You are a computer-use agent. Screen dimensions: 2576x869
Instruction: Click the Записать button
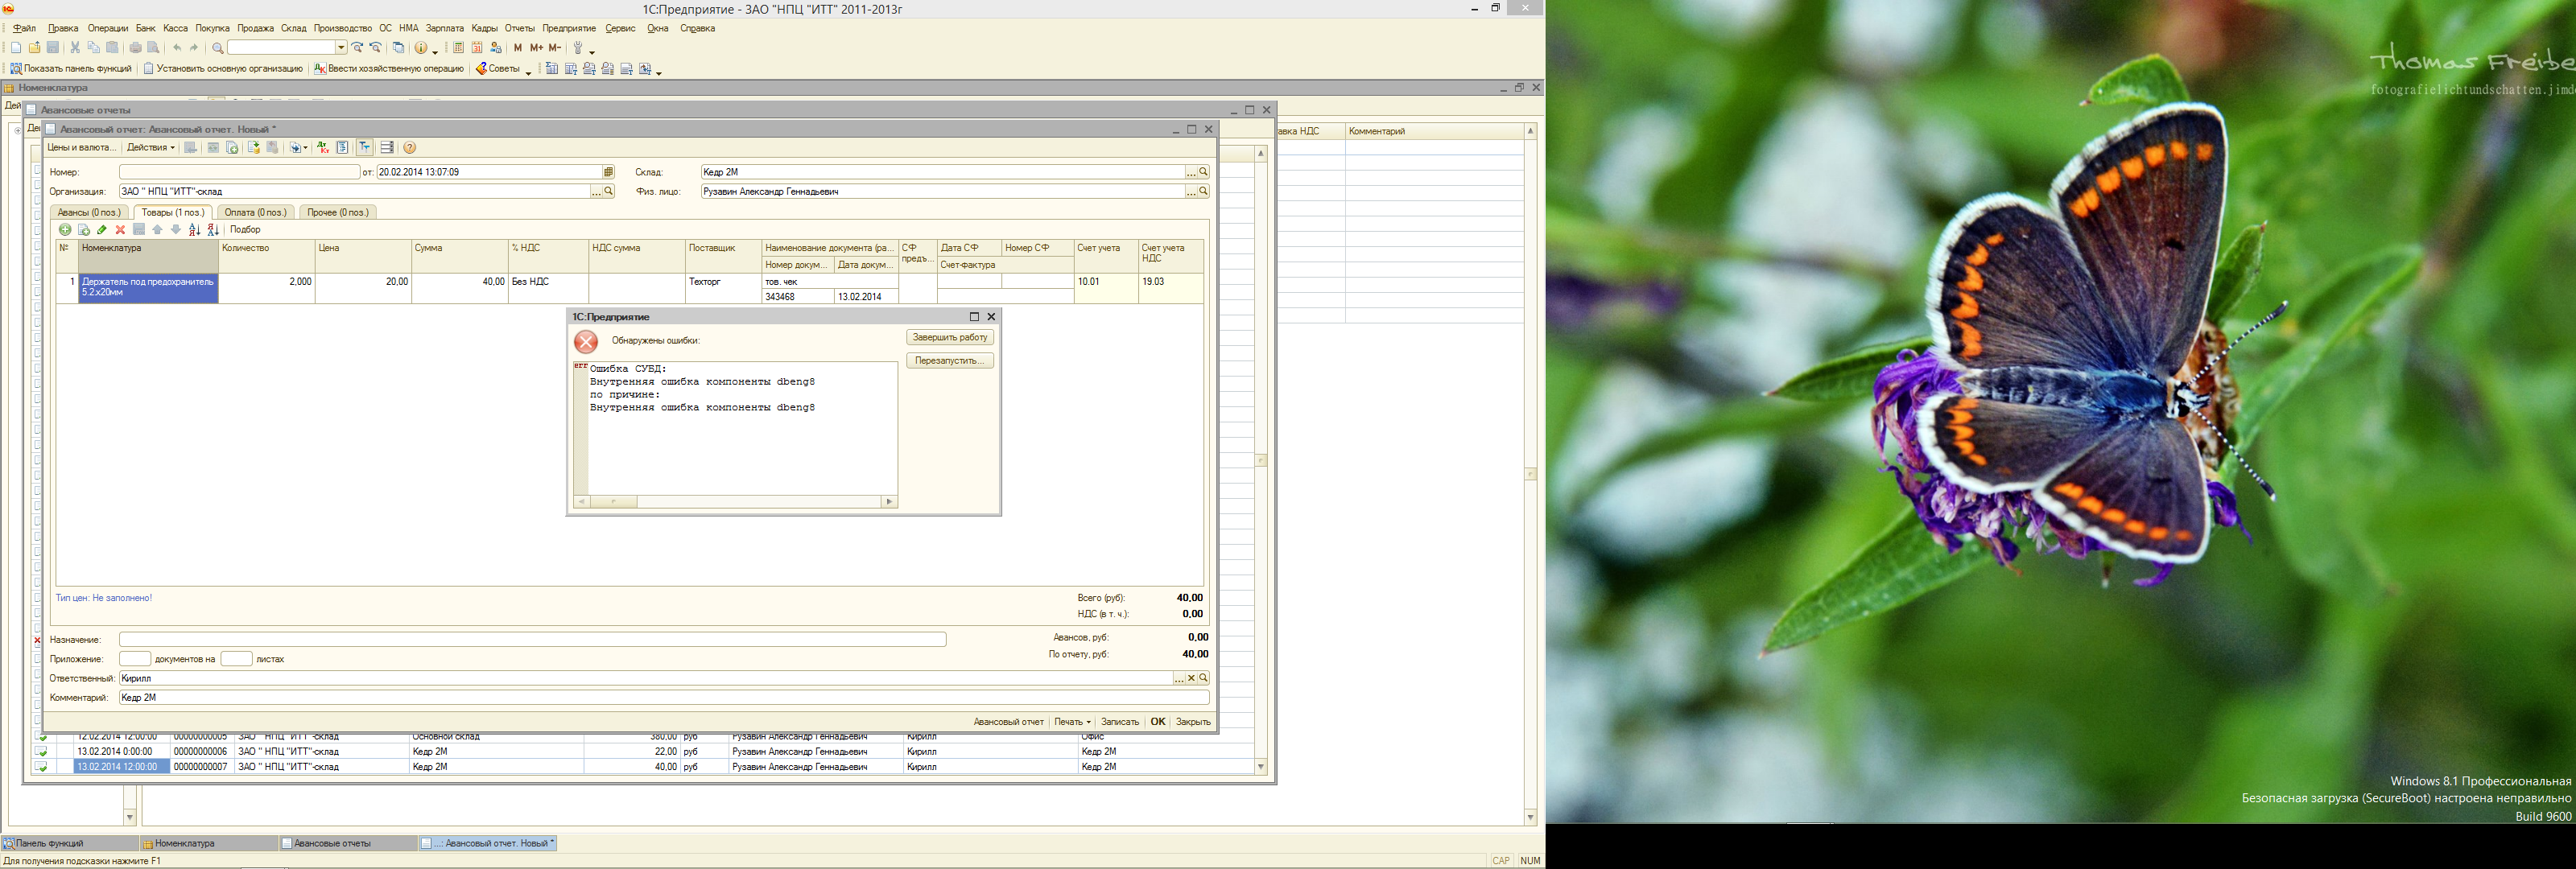click(1120, 722)
